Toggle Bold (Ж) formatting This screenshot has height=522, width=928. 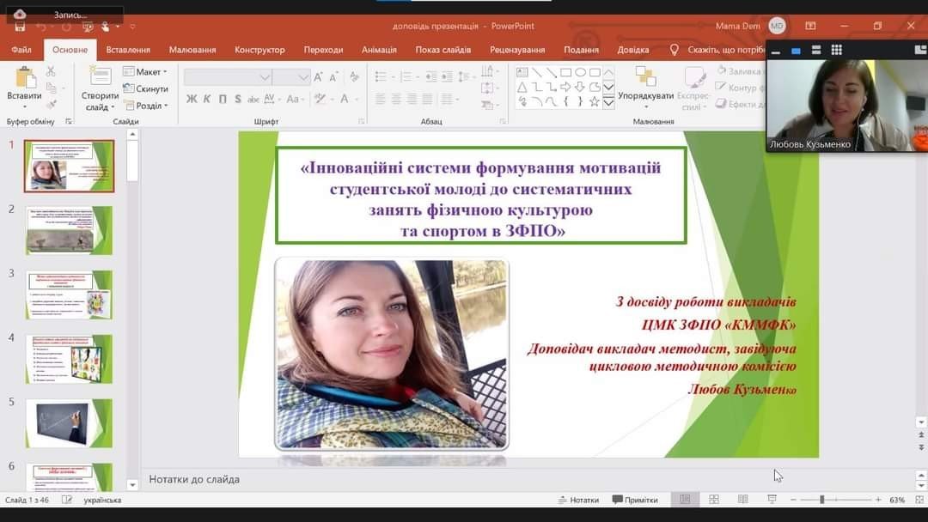tap(192, 100)
